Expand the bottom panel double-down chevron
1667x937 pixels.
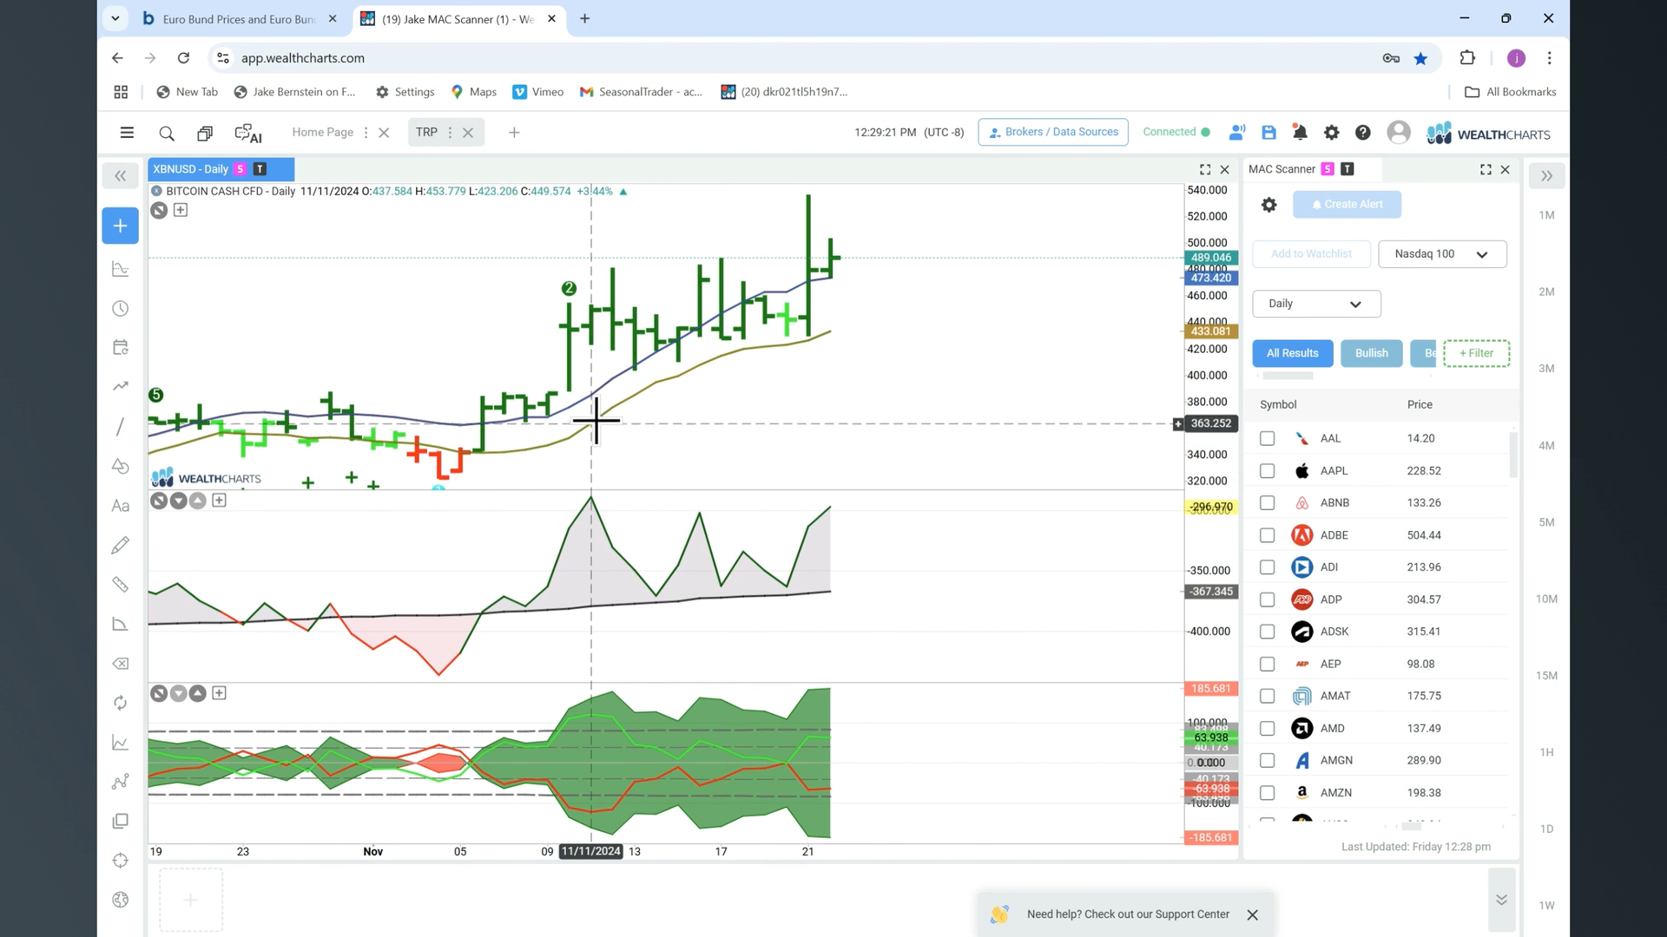pos(1501,900)
